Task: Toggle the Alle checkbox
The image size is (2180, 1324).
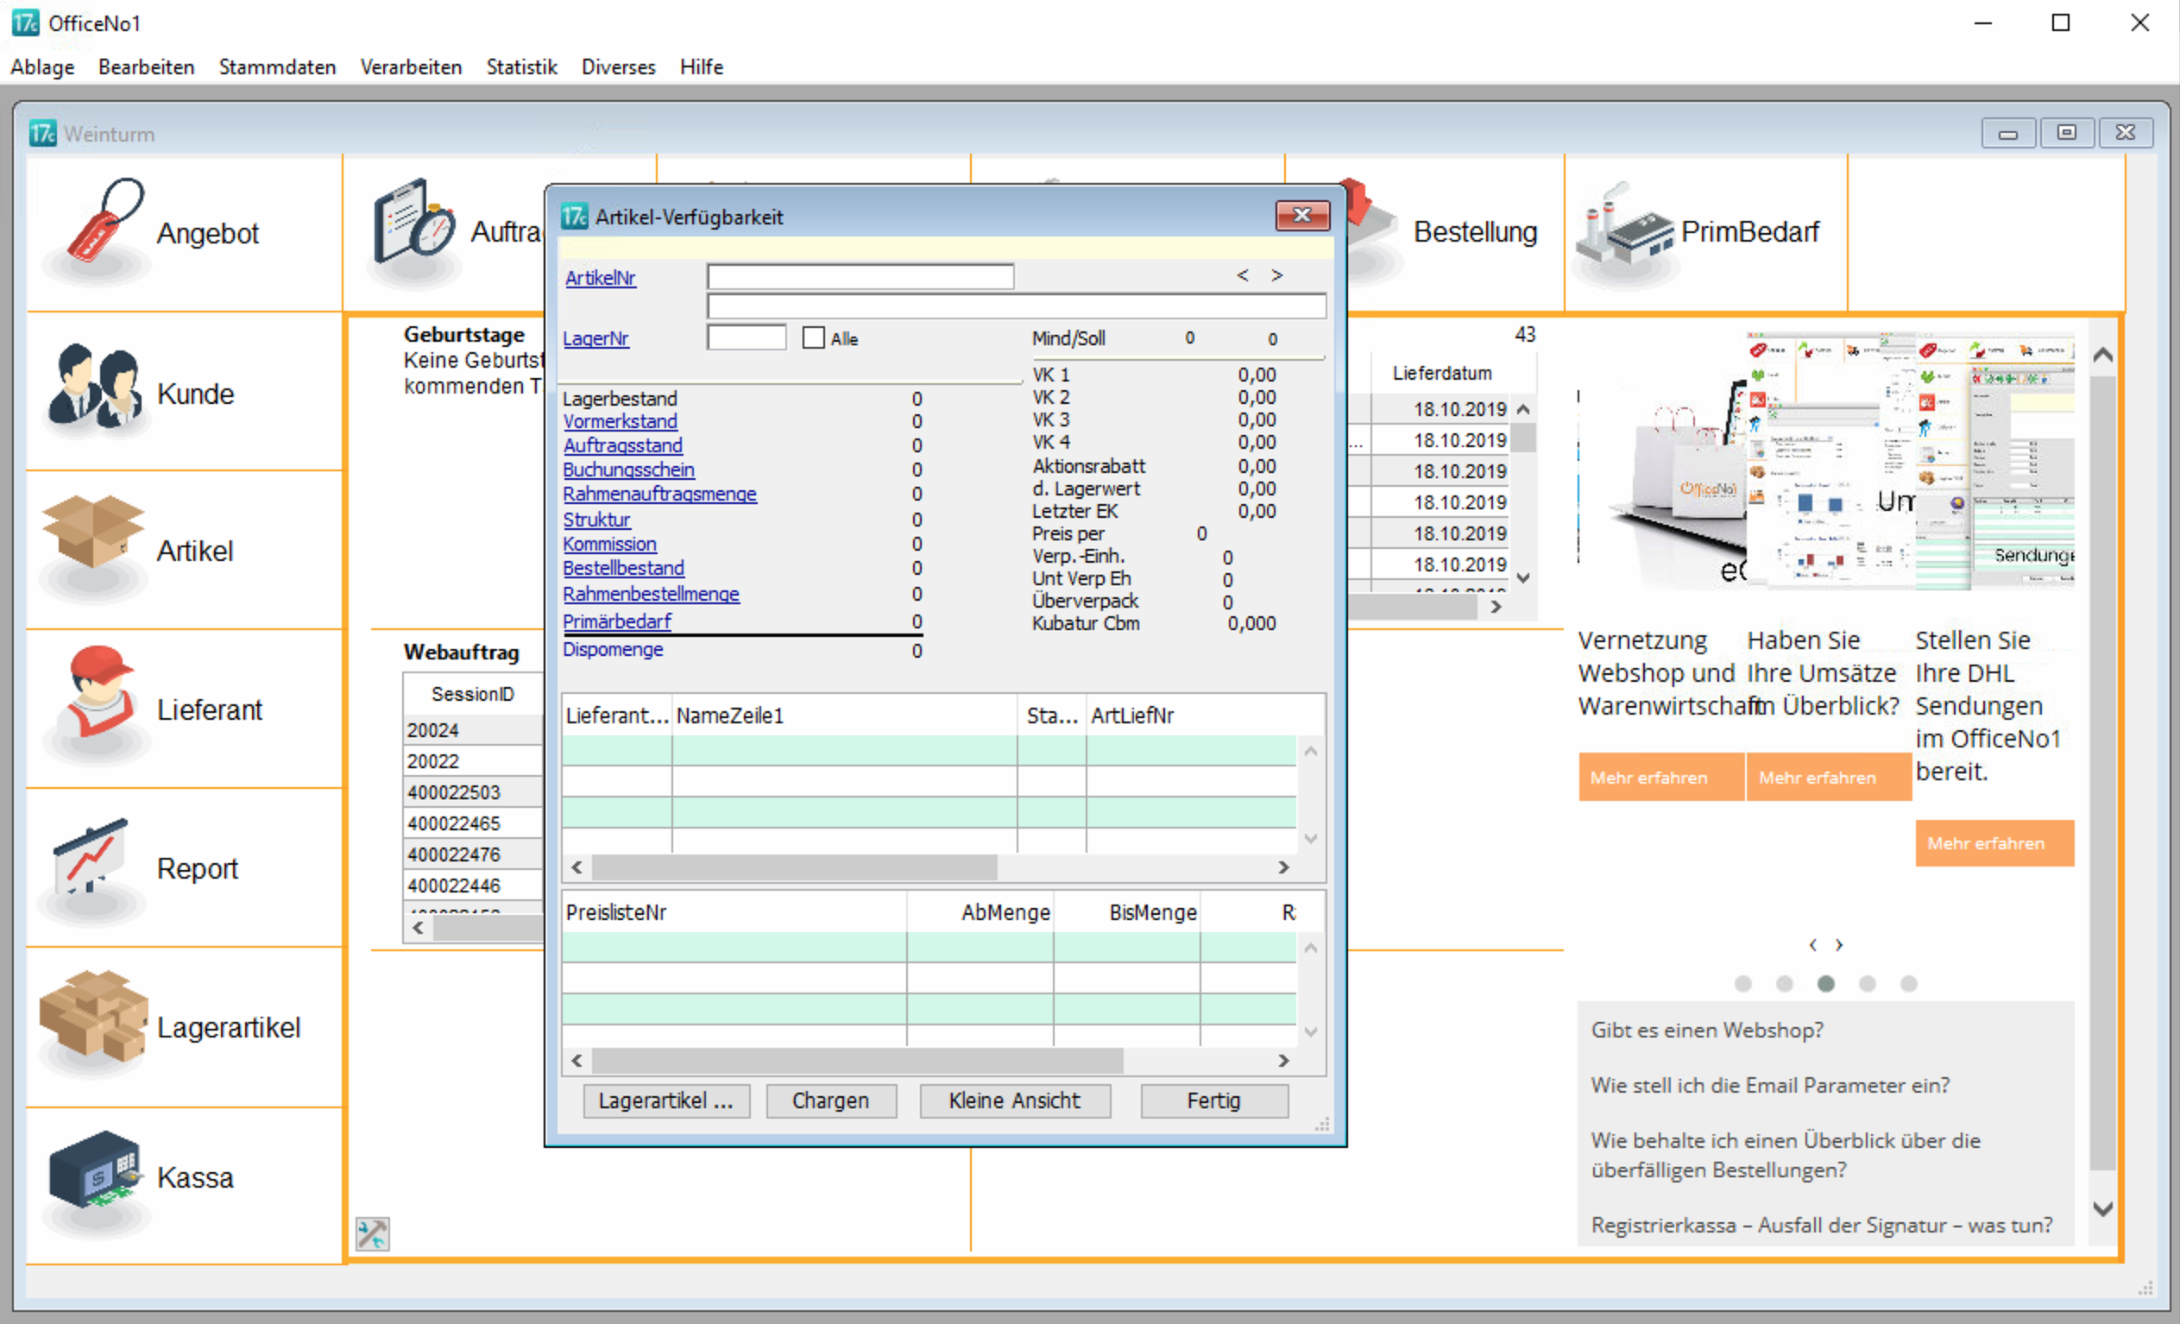Action: click(813, 338)
